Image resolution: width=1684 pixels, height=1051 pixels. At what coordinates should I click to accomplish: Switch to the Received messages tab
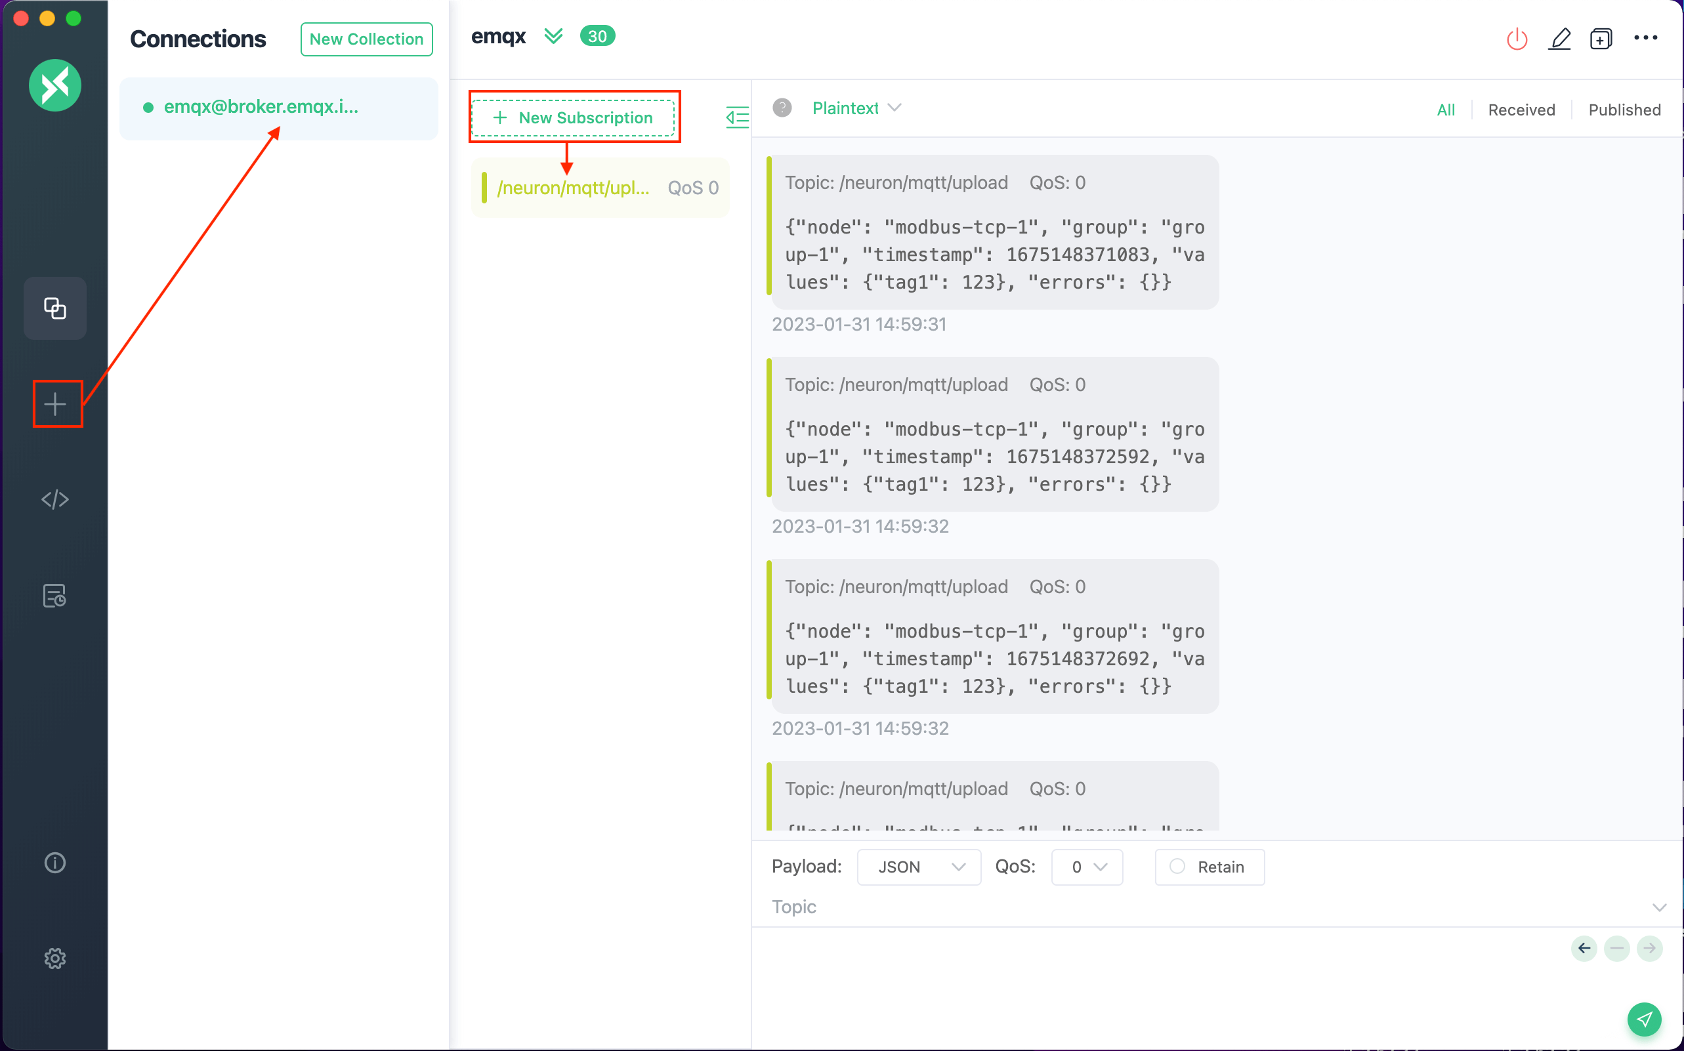coord(1521,110)
